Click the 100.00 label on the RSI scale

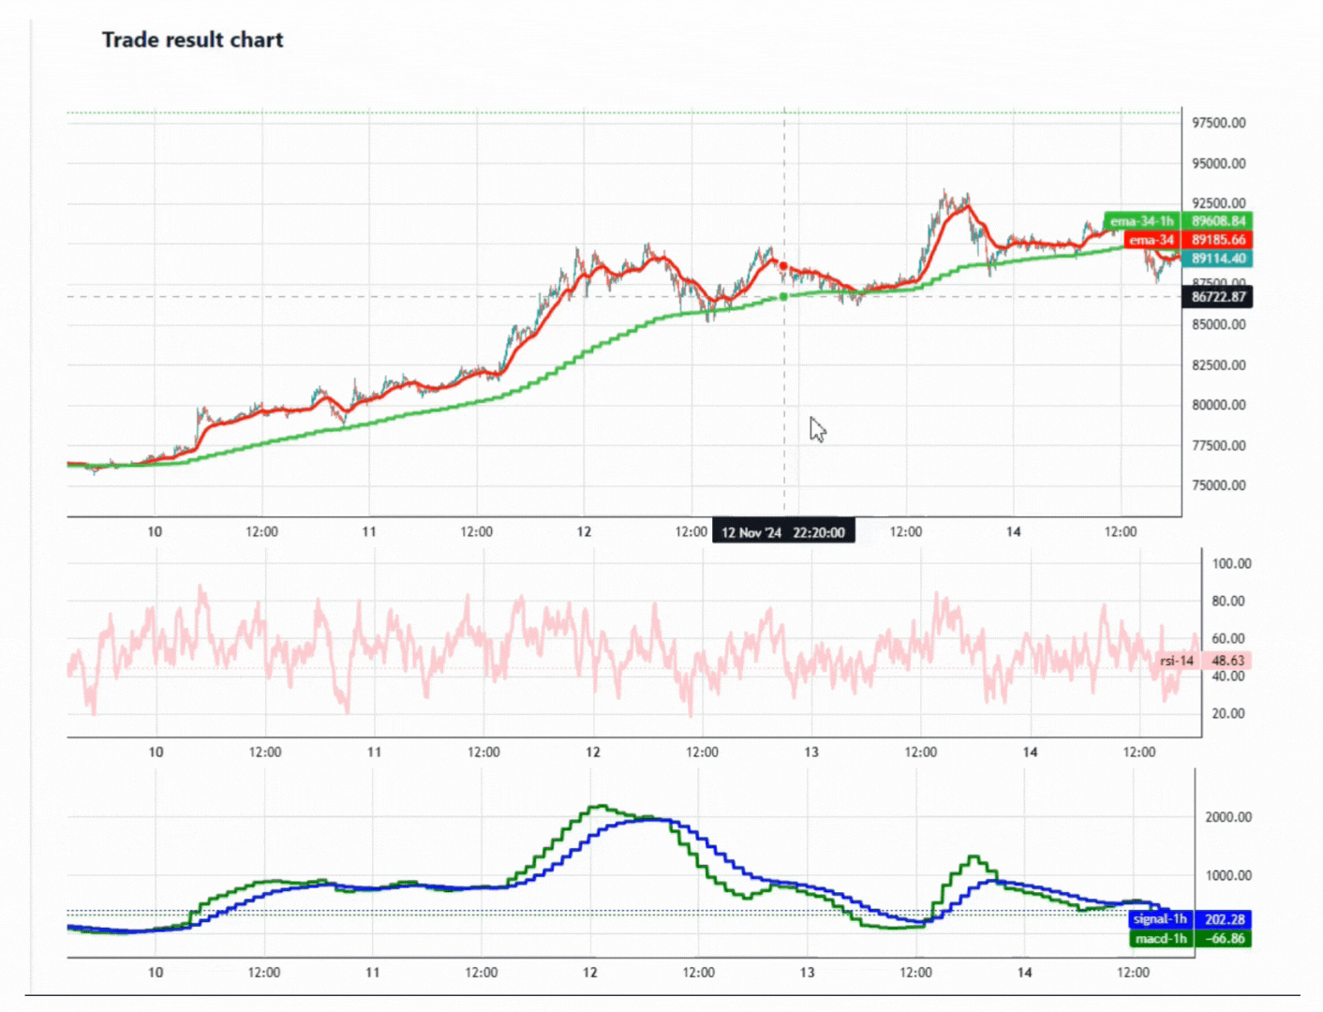click(1231, 563)
